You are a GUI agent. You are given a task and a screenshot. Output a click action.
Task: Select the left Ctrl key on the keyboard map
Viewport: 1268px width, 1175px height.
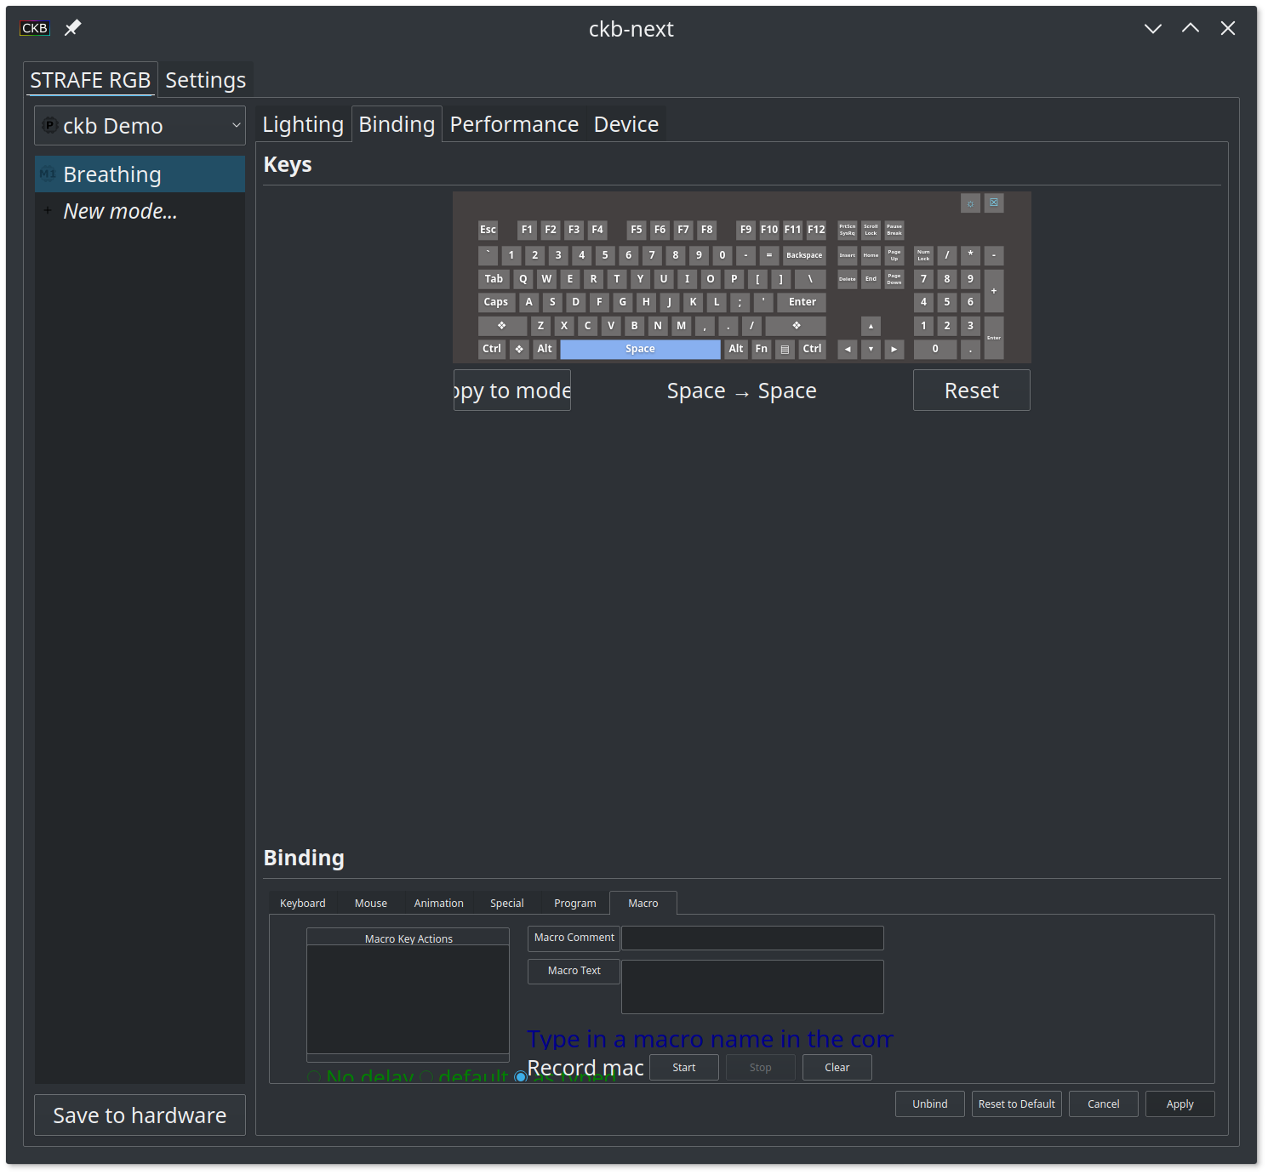click(492, 349)
